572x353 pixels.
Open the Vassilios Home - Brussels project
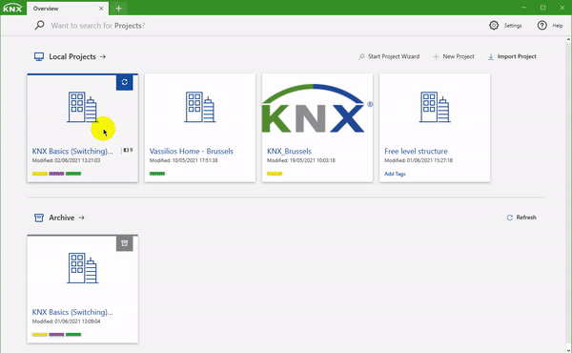coord(192,151)
